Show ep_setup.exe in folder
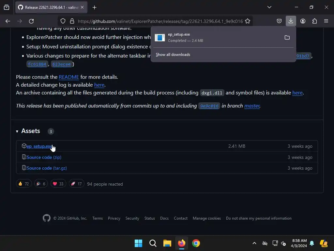 287,38
